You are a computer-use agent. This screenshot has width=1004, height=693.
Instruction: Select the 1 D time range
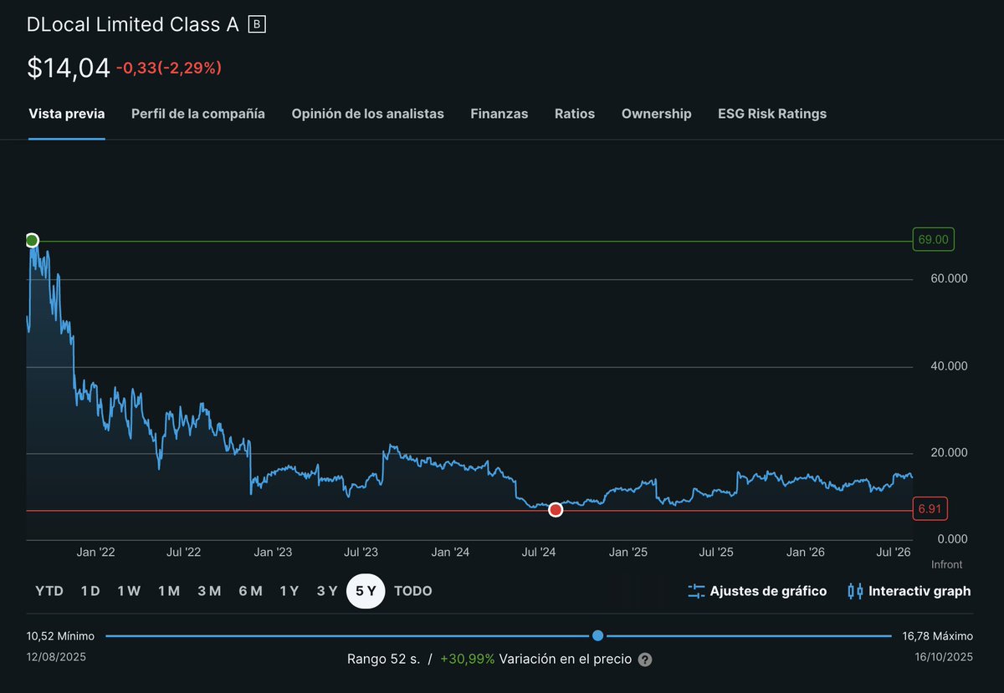(90, 591)
